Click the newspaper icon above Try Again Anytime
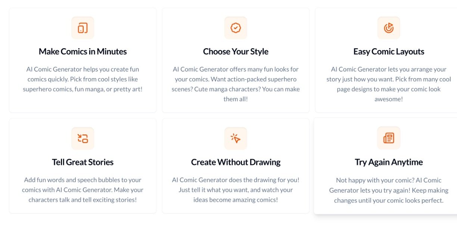The width and height of the screenshot is (457, 227). click(389, 138)
